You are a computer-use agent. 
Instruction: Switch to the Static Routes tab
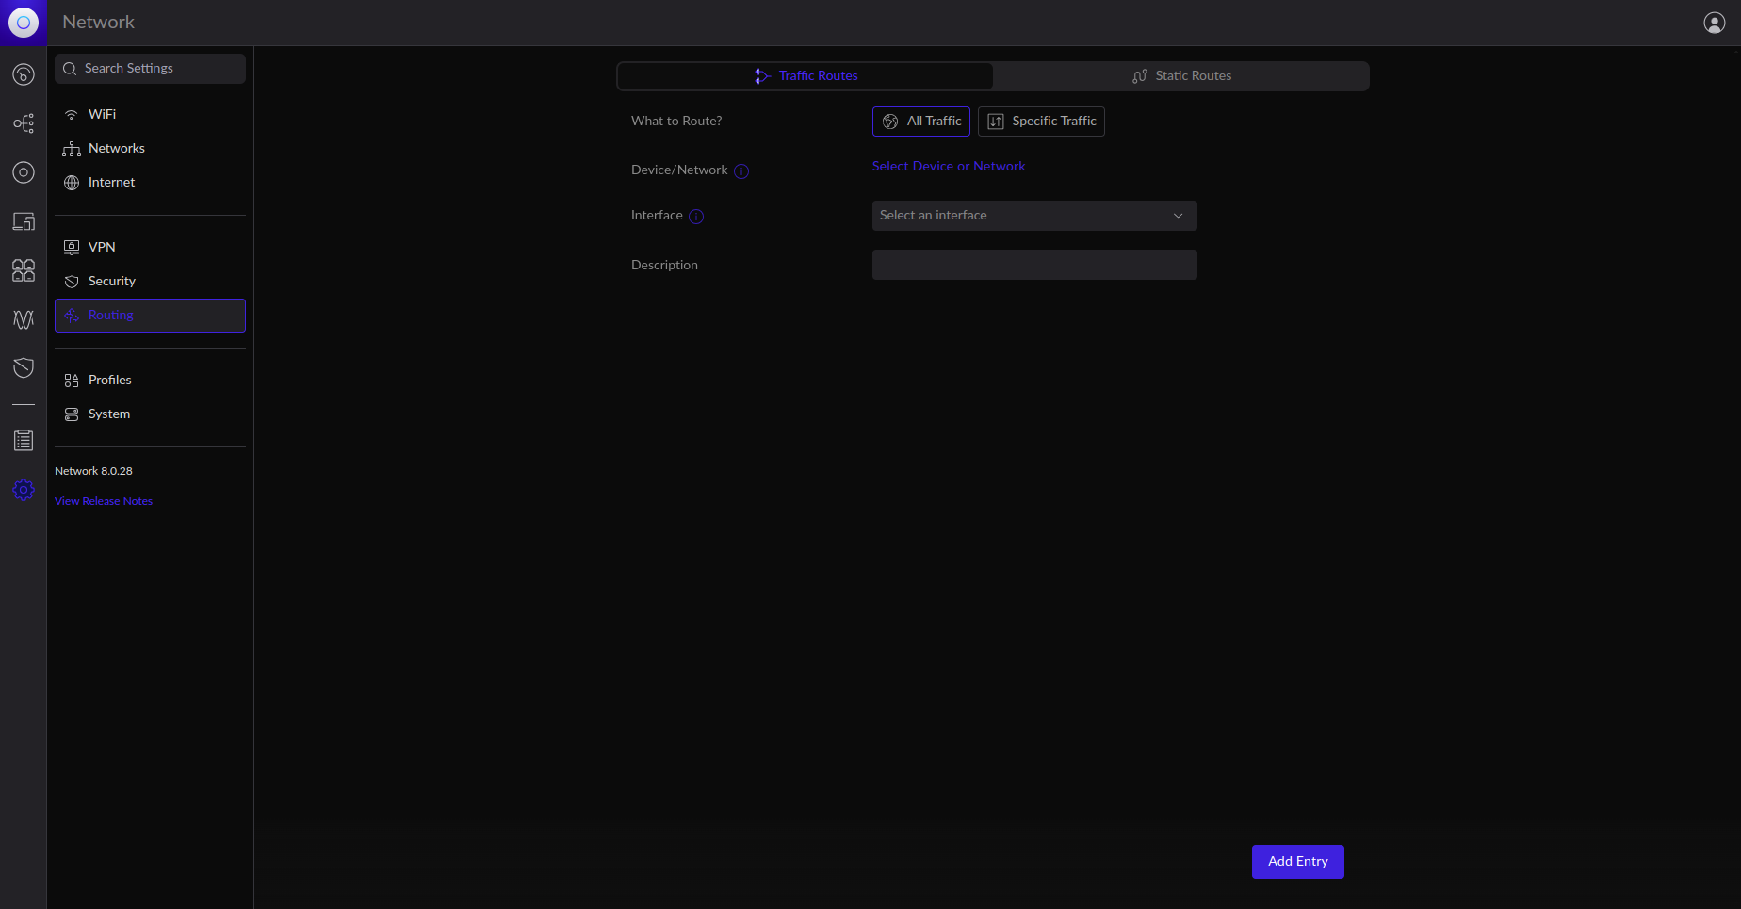point(1181,76)
